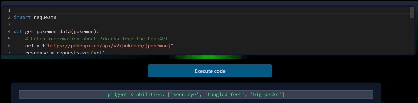Screen dimensions: 418x103
Task: Click the pidgeot's abilities output field
Action: 196,94
